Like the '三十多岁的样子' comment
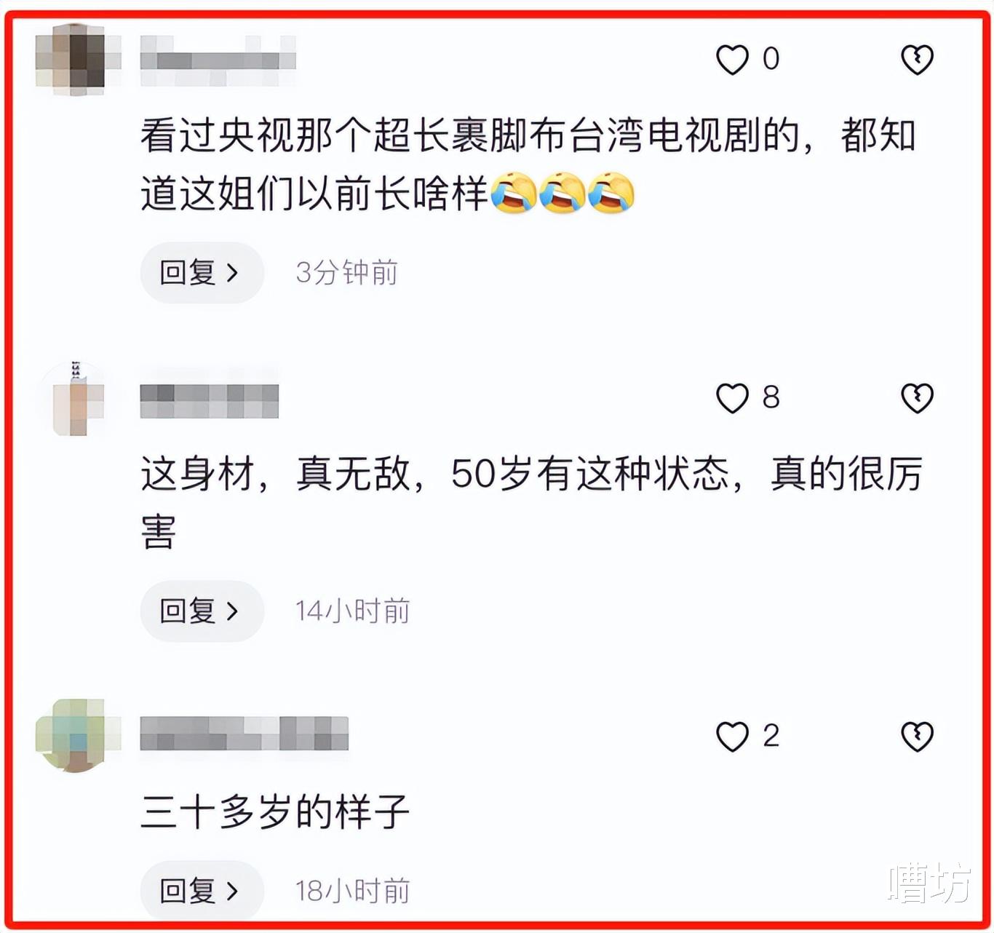Image resolution: width=994 pixels, height=933 pixels. [x=732, y=737]
